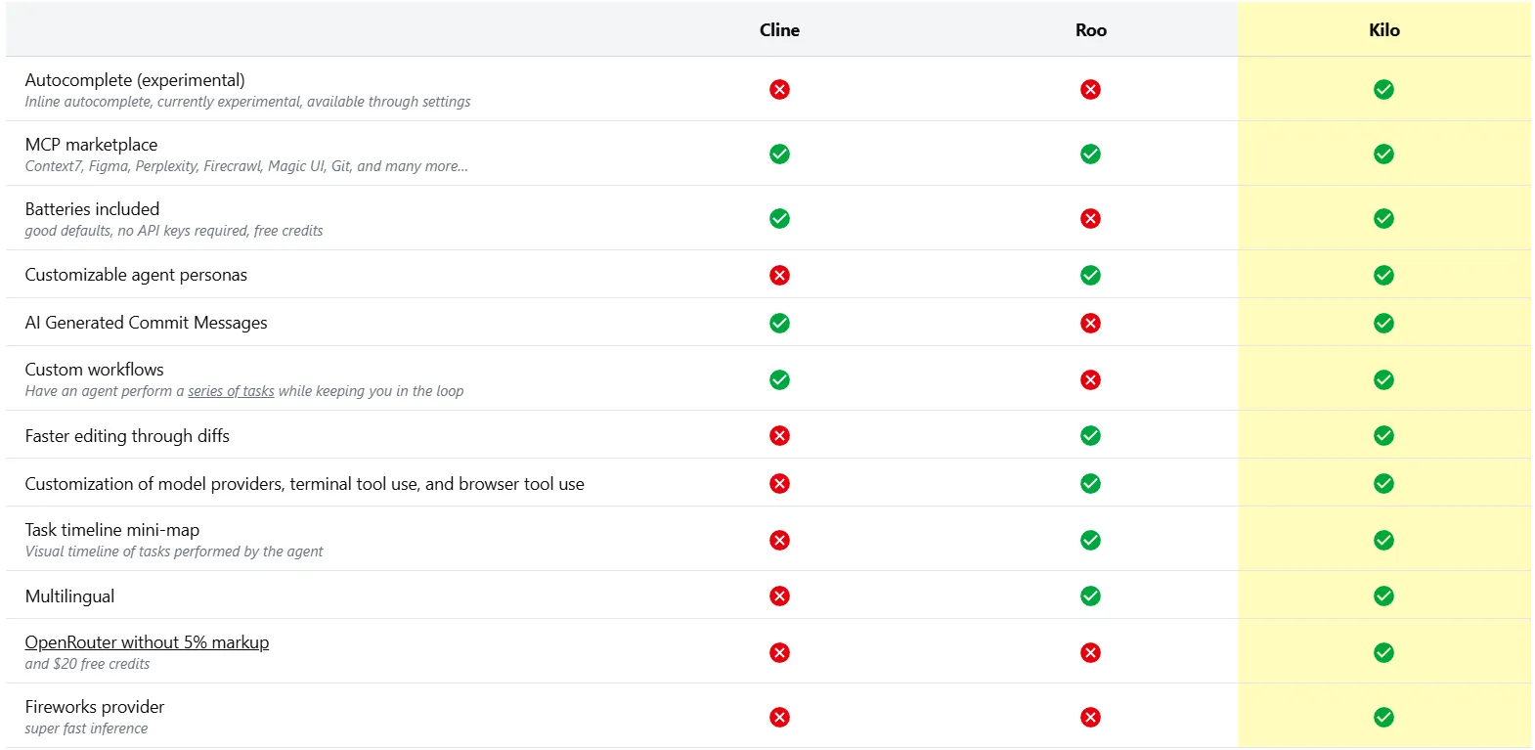
Task: Click the 'Task timeline mini-map' title
Action: click(111, 530)
